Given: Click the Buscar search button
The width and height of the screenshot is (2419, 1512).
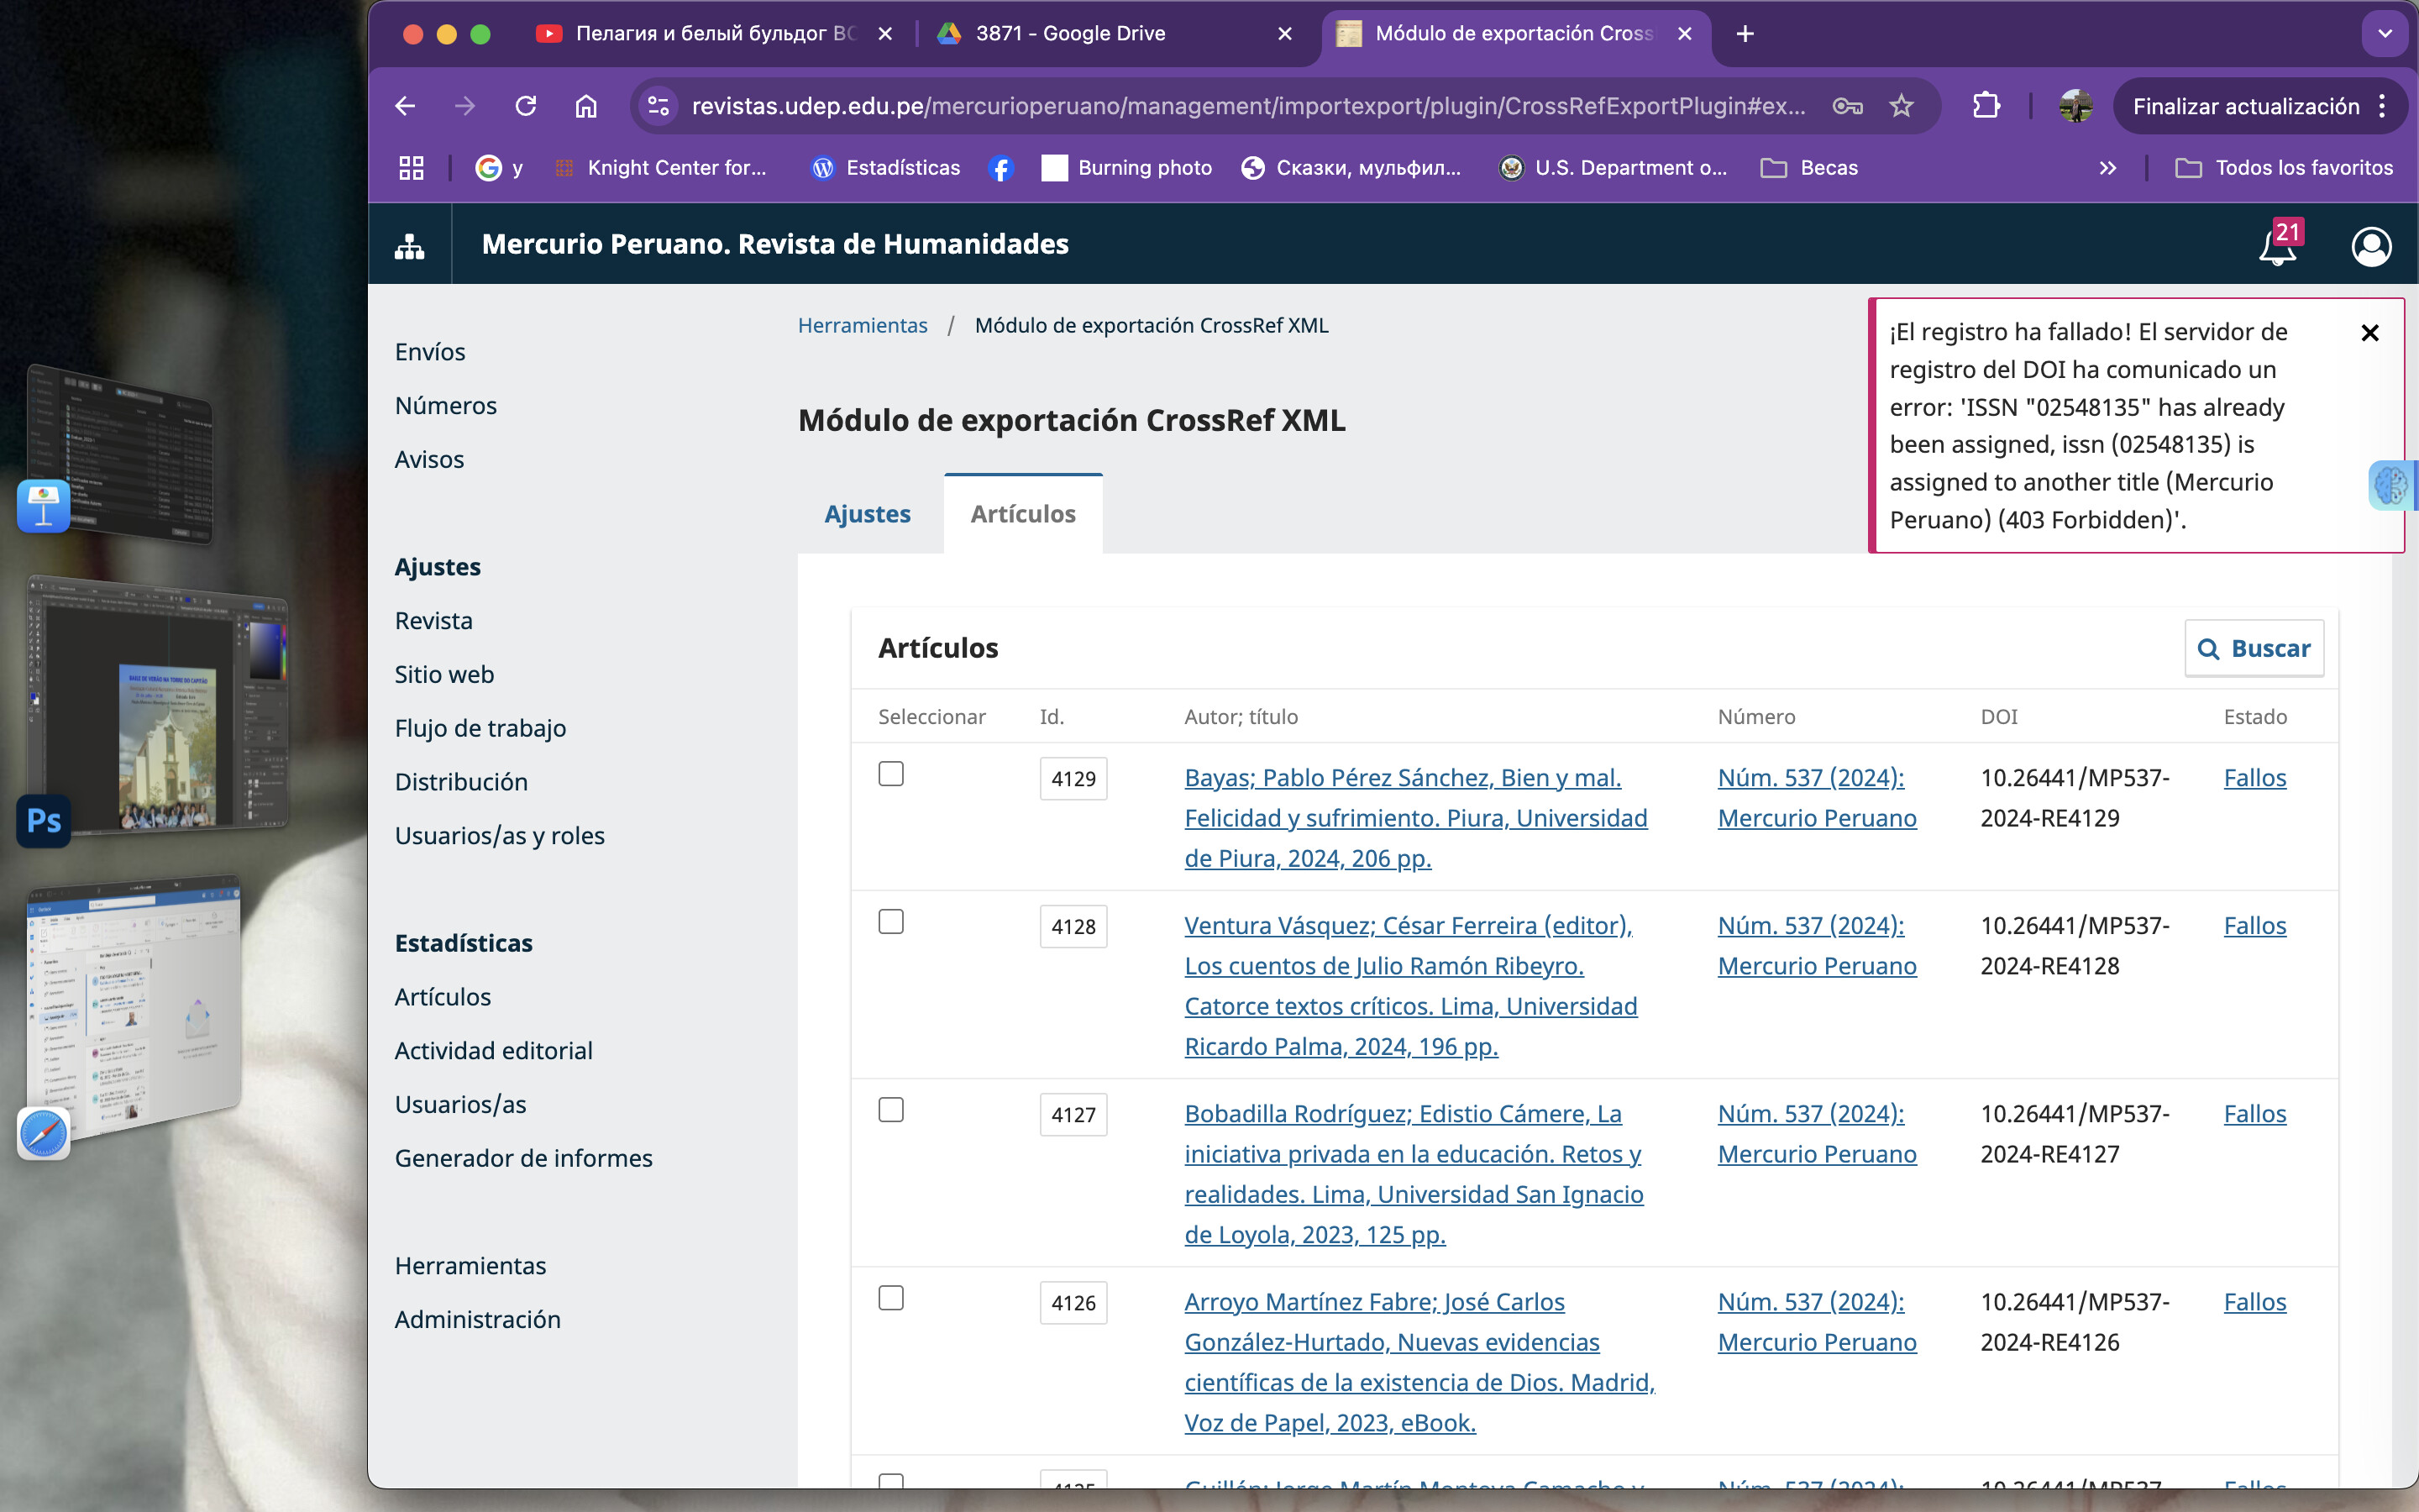Looking at the screenshot, I should pos(2254,649).
